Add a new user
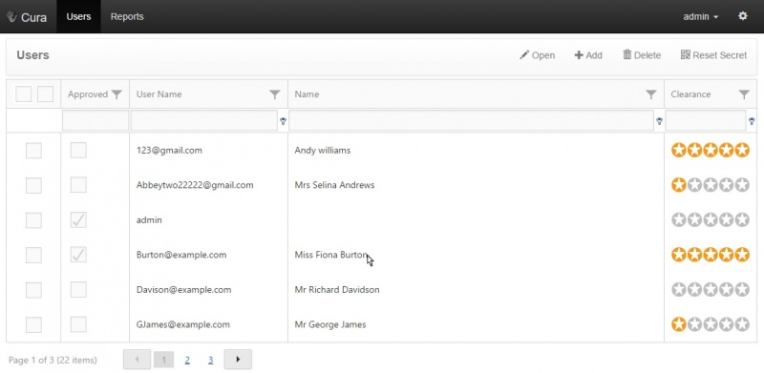764x373 pixels. coord(588,55)
